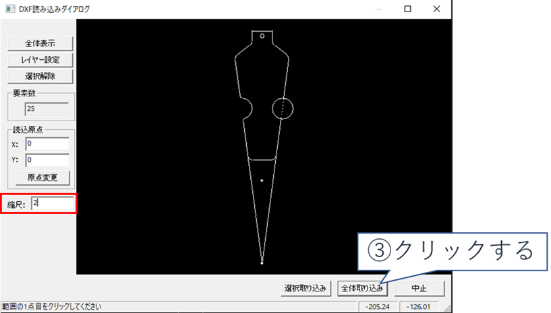Click the 原点変更 button
This screenshot has width=551, height=313.
coord(42,178)
